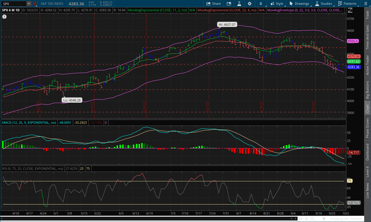The width and height of the screenshot is (371, 222).
Task: Click the pointer cursor icon at bottom
Action: coord(325,219)
